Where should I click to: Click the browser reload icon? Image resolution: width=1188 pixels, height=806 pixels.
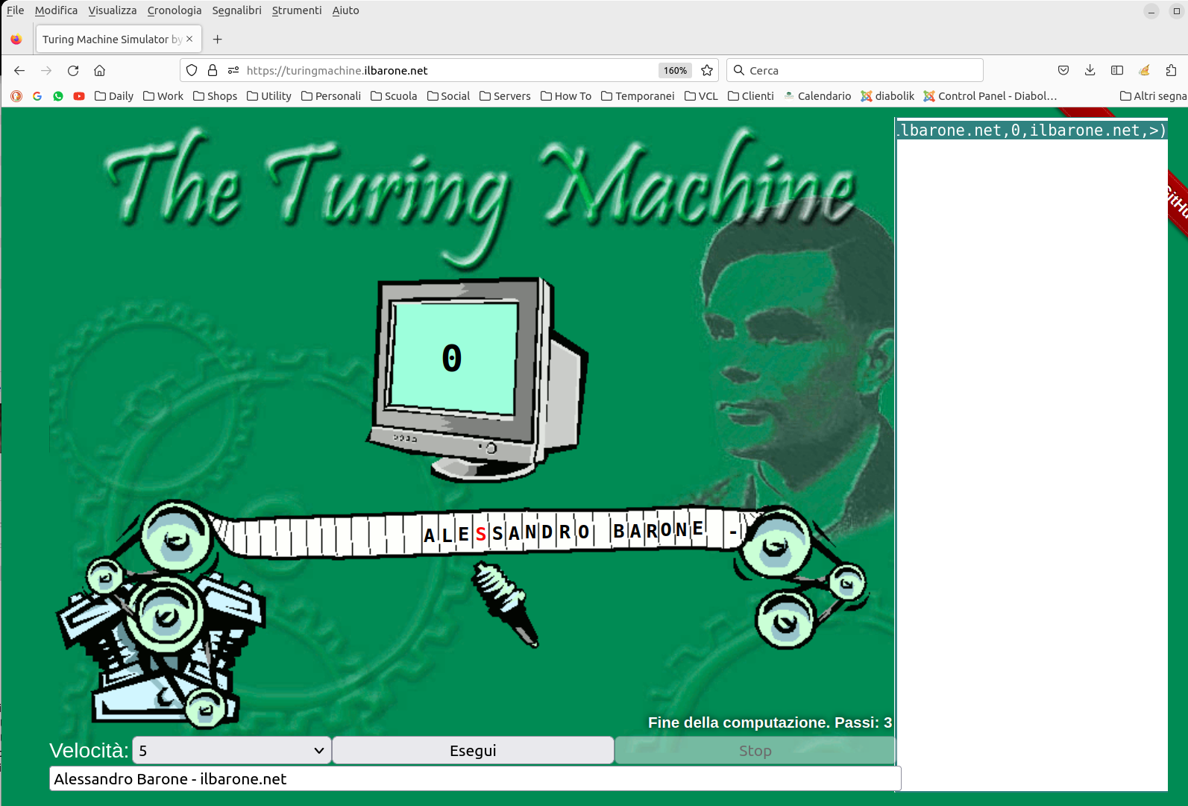pyautogui.click(x=73, y=71)
